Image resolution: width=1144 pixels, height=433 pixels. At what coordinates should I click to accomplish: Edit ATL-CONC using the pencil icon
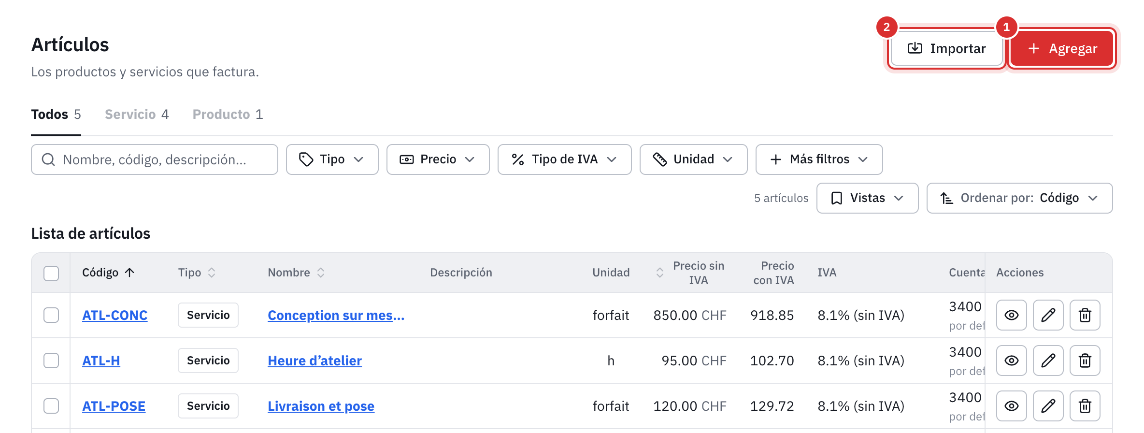pos(1048,315)
